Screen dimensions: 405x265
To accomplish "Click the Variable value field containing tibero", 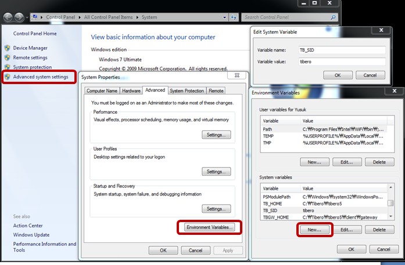I will coord(342,61).
